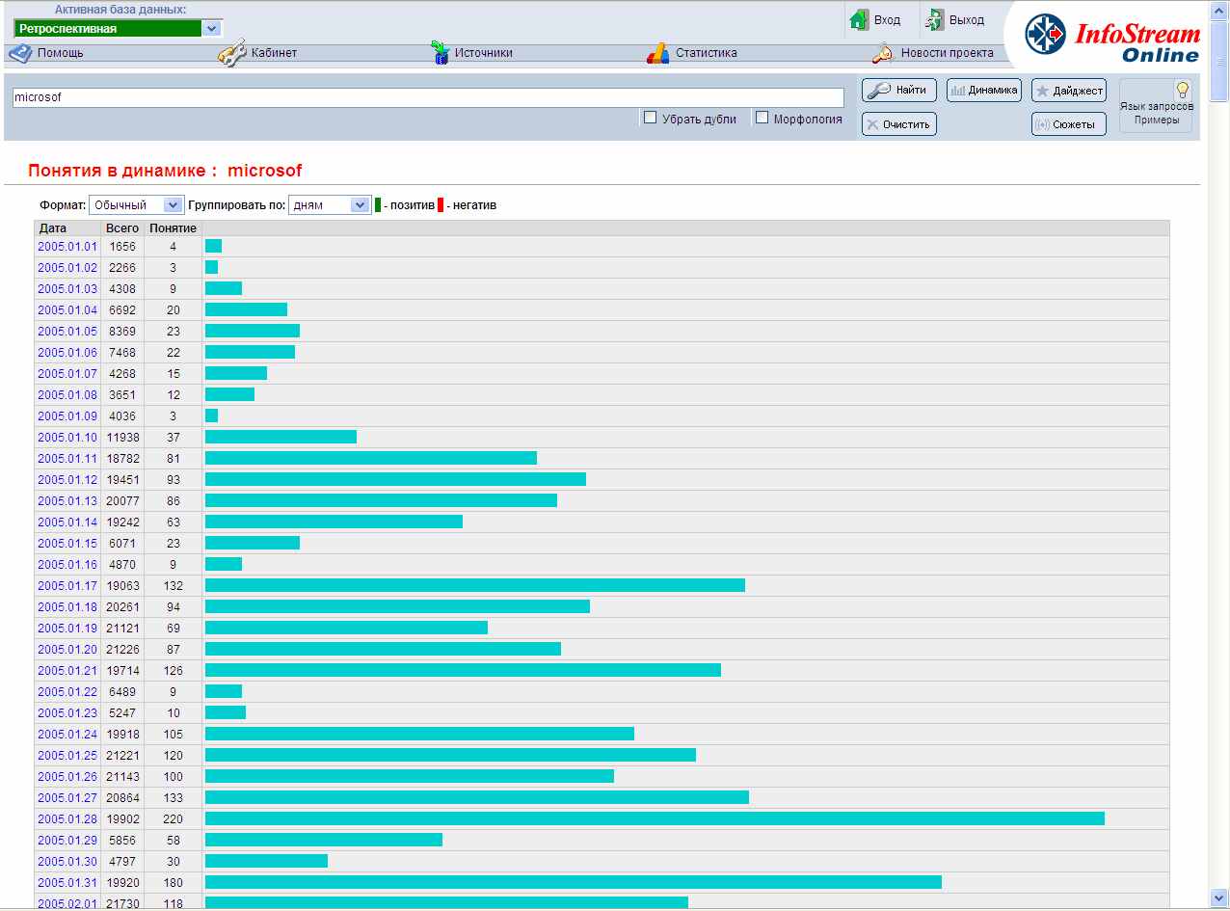Click total value 19902
The width and height of the screenshot is (1230, 911).
(122, 819)
